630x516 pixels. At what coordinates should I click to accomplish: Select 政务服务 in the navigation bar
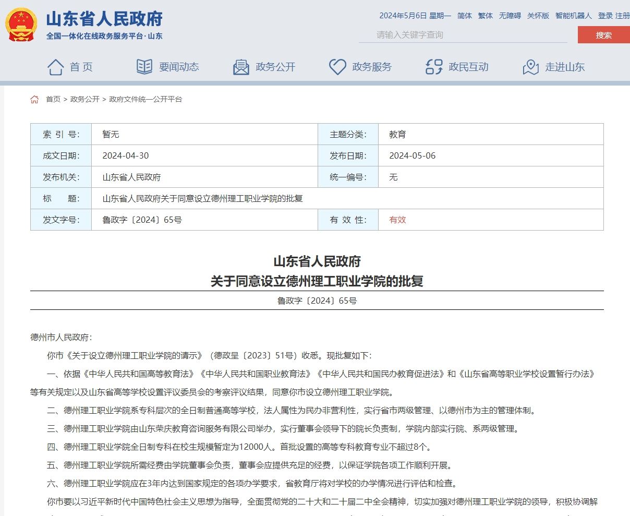pos(372,67)
